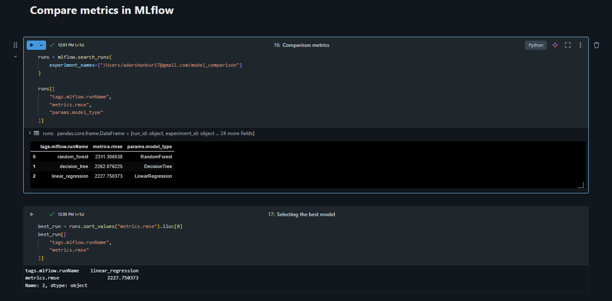This screenshot has width=612, height=301.
Task: Sort by params.model_type column header
Action: 149,147
